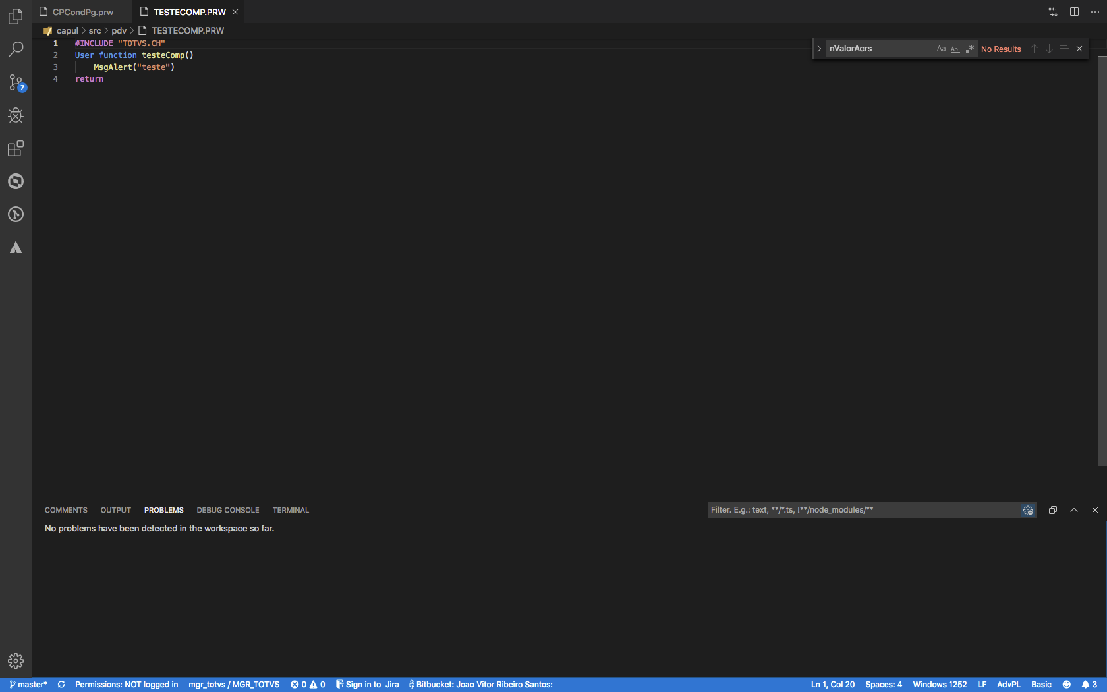Open the Search sidebar
This screenshot has height=692, width=1107.
(x=15, y=49)
